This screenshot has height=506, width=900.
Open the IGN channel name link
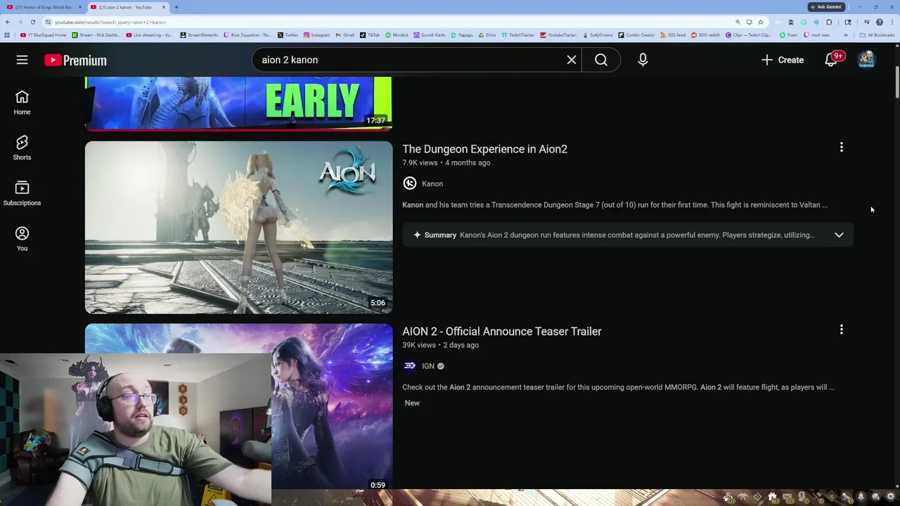tap(427, 365)
